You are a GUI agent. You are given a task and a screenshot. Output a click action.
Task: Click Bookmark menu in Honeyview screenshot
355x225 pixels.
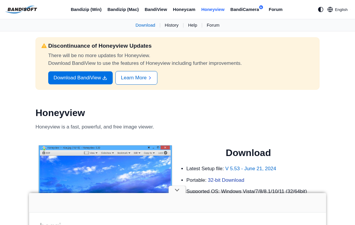click(124, 153)
